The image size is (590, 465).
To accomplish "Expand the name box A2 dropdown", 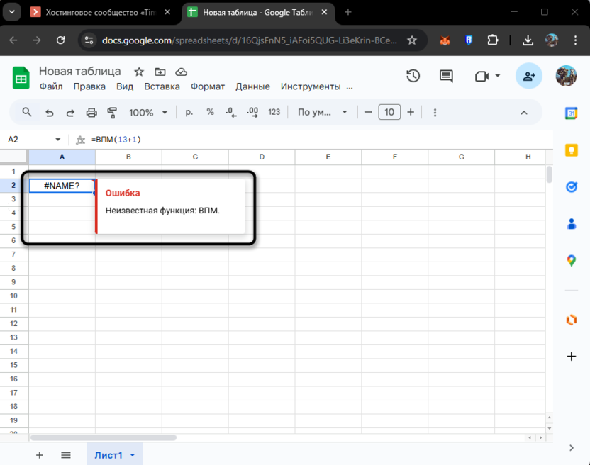I will point(57,140).
